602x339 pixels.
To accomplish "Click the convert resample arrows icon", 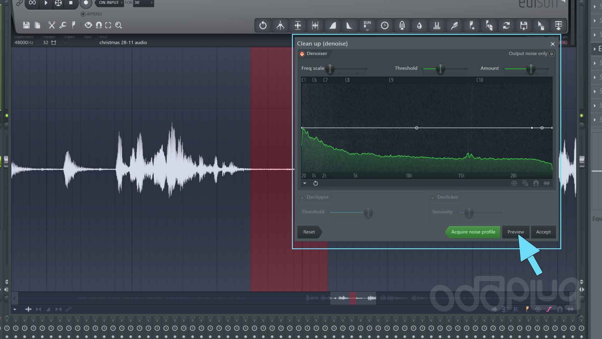I will [507, 25].
